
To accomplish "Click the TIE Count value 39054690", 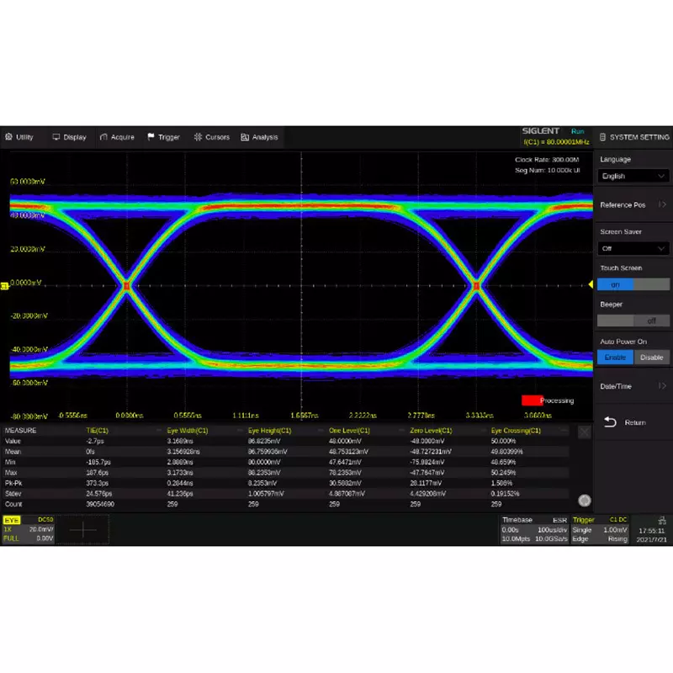I will (x=100, y=504).
